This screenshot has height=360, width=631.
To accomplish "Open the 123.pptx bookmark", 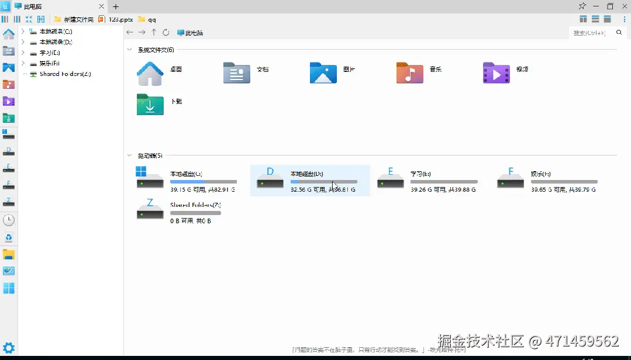I will point(115,19).
